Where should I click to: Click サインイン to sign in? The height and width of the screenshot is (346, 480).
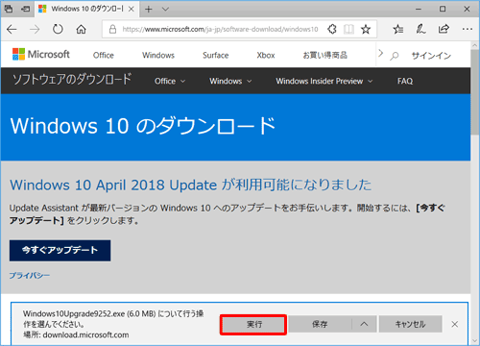coord(431,56)
